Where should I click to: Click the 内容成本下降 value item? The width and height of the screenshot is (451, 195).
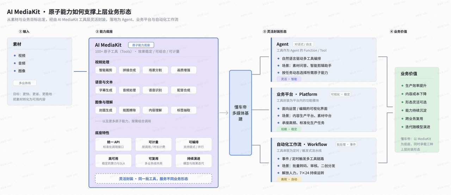coord(416,94)
